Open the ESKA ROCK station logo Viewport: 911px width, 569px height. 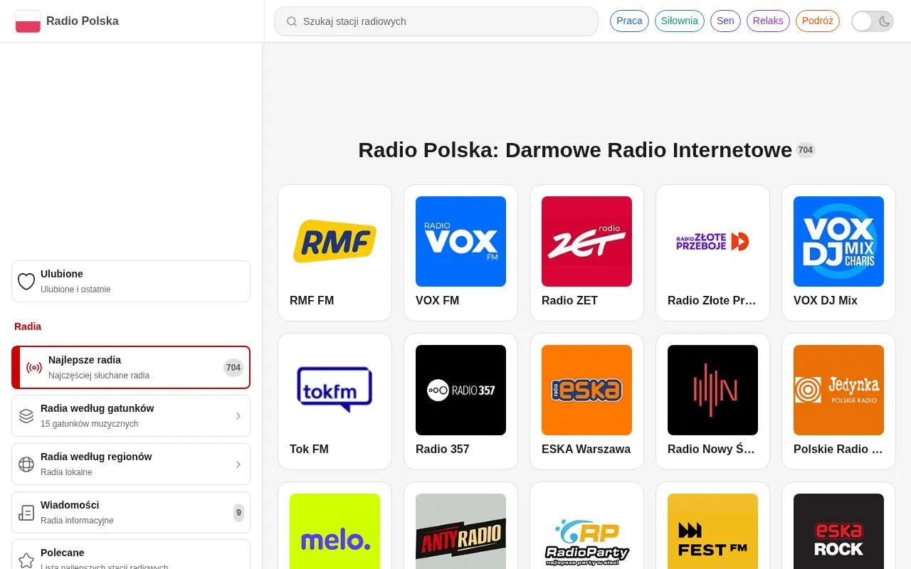838,531
